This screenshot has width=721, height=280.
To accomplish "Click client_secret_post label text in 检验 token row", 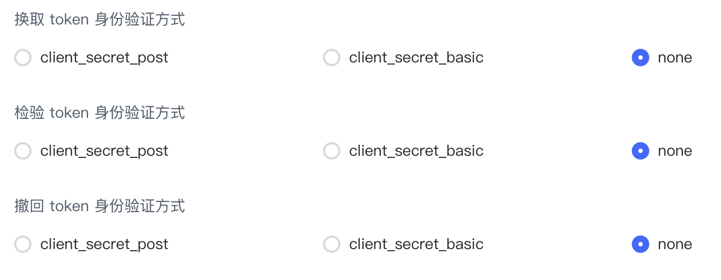I will coord(104,151).
